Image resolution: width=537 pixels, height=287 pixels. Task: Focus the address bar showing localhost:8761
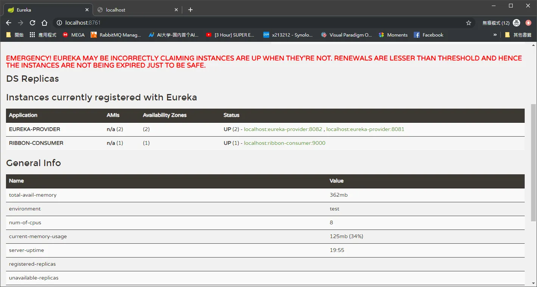point(261,23)
